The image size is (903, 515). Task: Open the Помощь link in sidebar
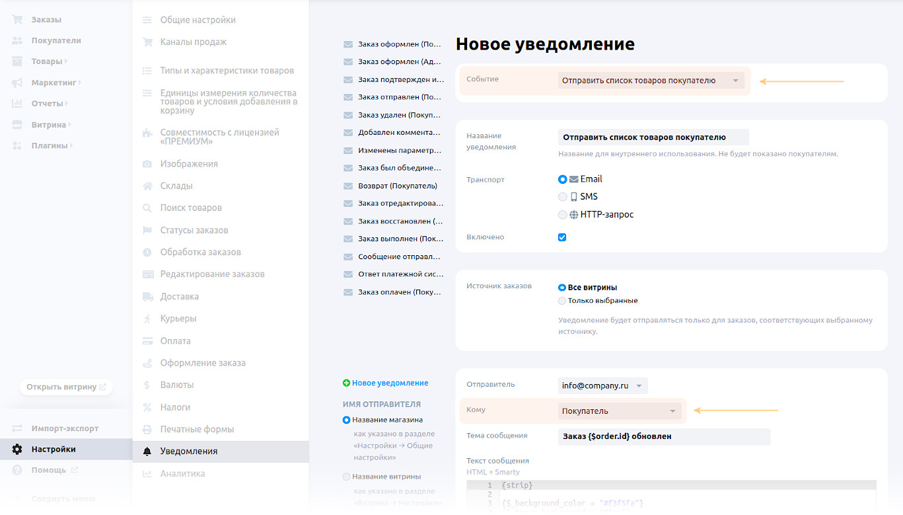[48, 470]
